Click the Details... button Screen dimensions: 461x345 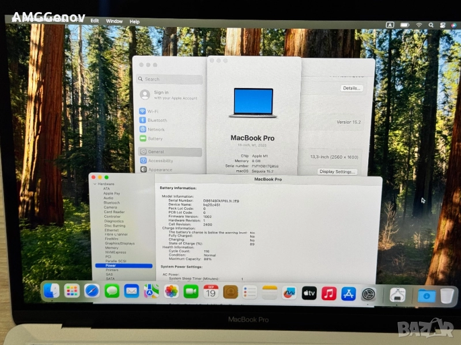[x=352, y=88]
